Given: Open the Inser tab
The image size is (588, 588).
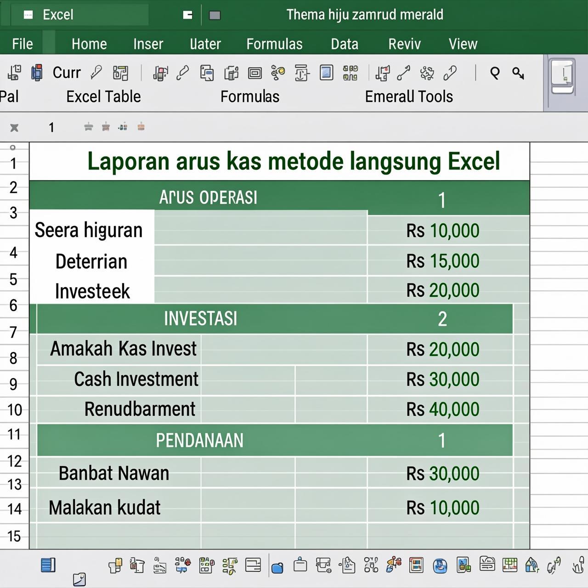Looking at the screenshot, I should pyautogui.click(x=148, y=44).
